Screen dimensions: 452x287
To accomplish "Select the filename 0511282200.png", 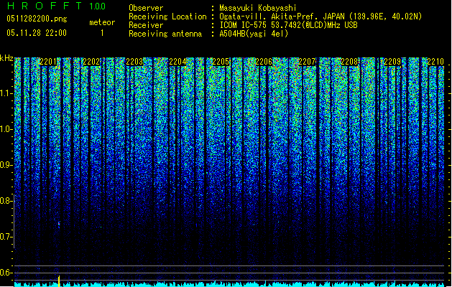I will point(37,19).
